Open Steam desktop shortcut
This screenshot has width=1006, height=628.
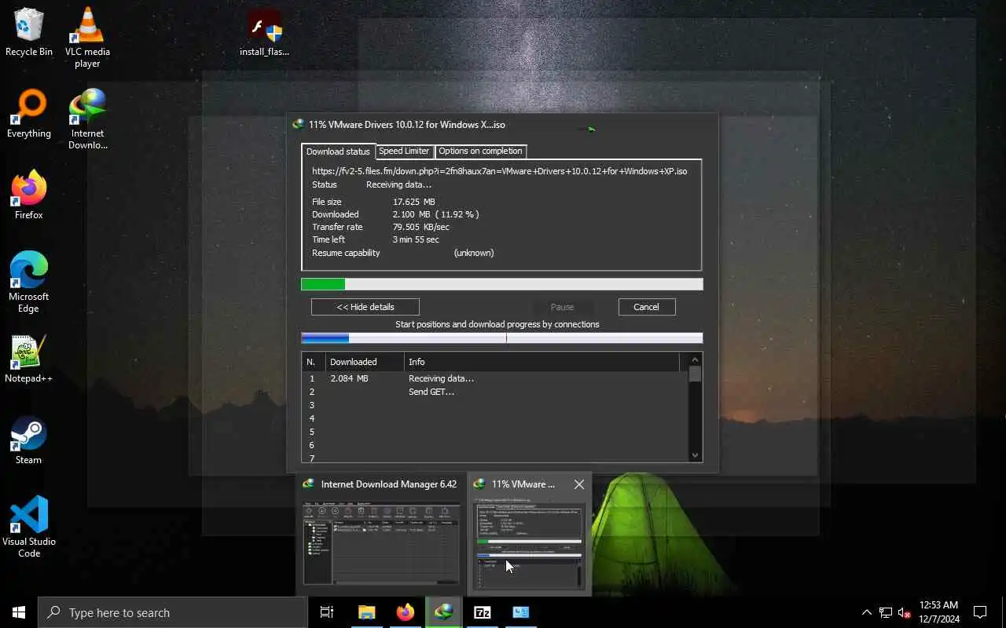pos(29,440)
